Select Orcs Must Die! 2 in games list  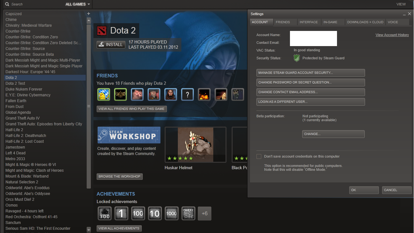pos(45,199)
